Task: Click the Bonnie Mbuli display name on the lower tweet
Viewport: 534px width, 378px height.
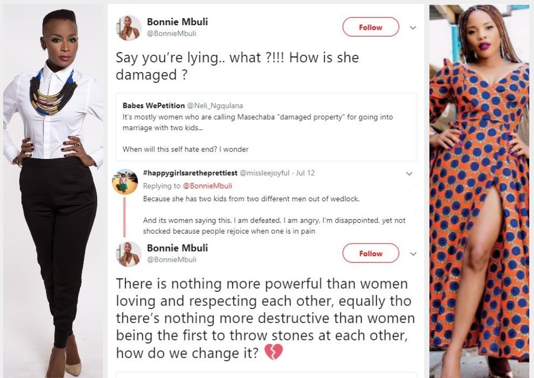Action: click(x=177, y=248)
